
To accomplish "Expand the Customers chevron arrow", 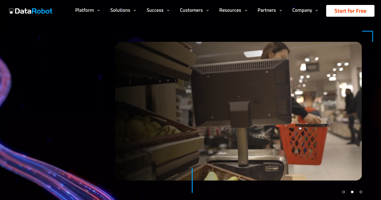I will pyautogui.click(x=208, y=11).
